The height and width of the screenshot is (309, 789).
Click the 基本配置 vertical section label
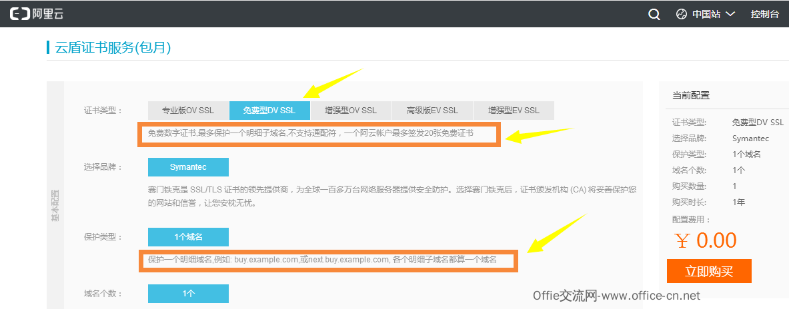coord(55,206)
